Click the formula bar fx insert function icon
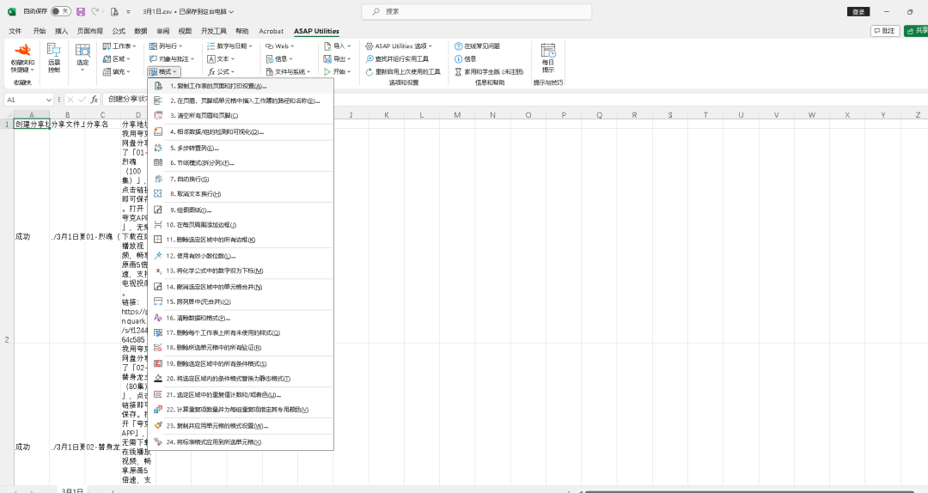This screenshot has width=928, height=493. point(95,100)
